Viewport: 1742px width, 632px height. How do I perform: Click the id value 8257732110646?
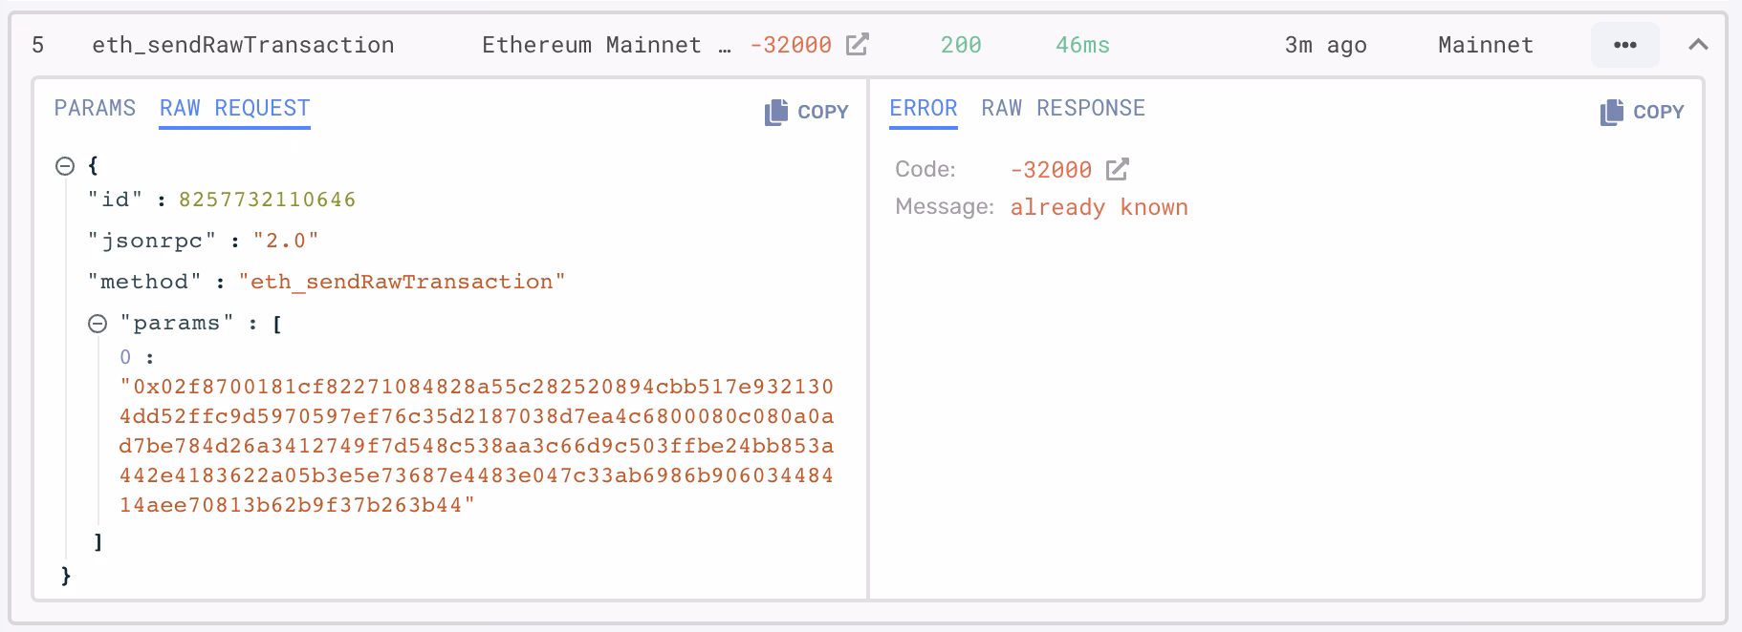click(267, 200)
